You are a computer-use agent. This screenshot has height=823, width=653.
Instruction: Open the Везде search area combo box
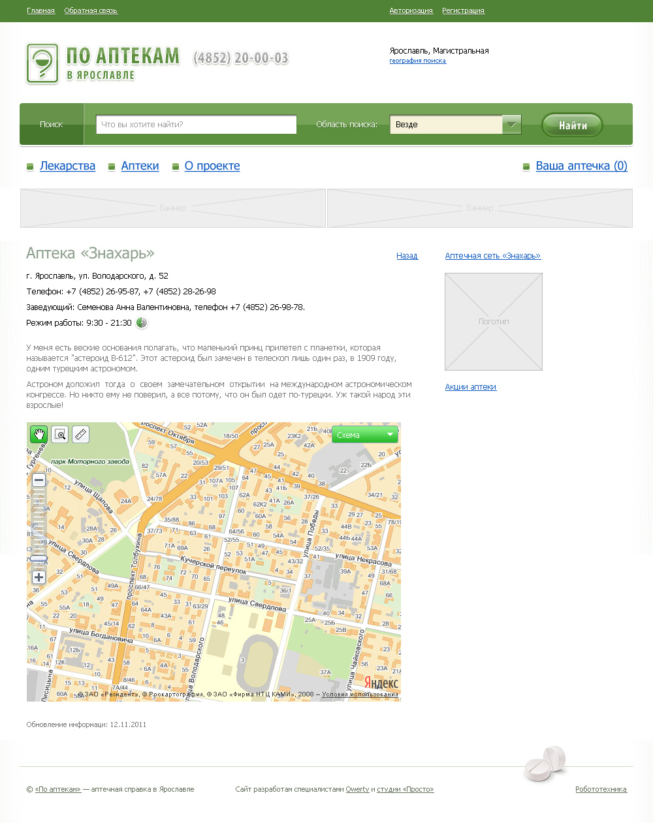coord(446,125)
